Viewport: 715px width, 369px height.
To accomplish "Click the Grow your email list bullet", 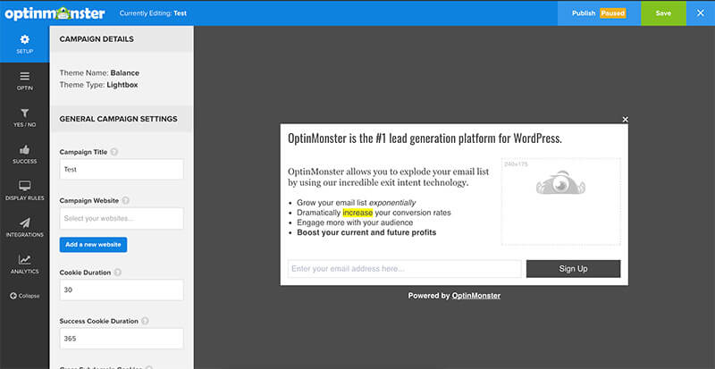I will point(356,203).
